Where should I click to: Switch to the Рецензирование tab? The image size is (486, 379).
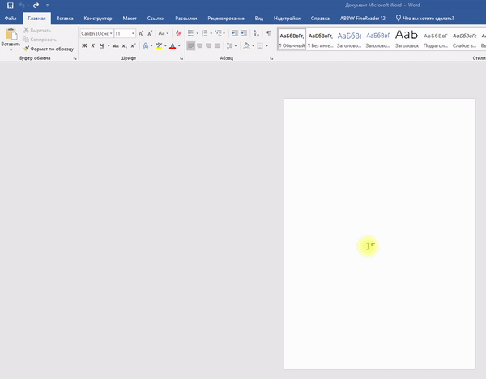tap(226, 19)
